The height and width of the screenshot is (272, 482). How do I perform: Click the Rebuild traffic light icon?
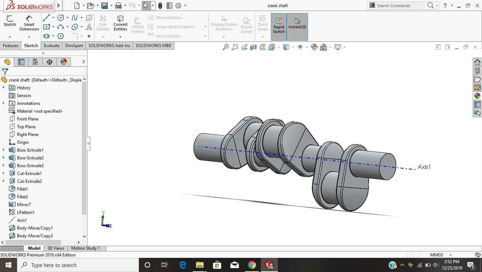click(x=160, y=6)
